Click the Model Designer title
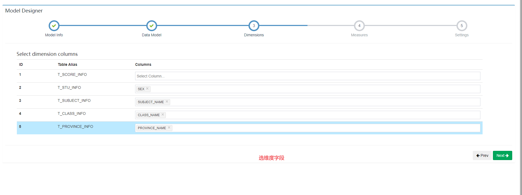This screenshot has height=195, width=522. 24,11
